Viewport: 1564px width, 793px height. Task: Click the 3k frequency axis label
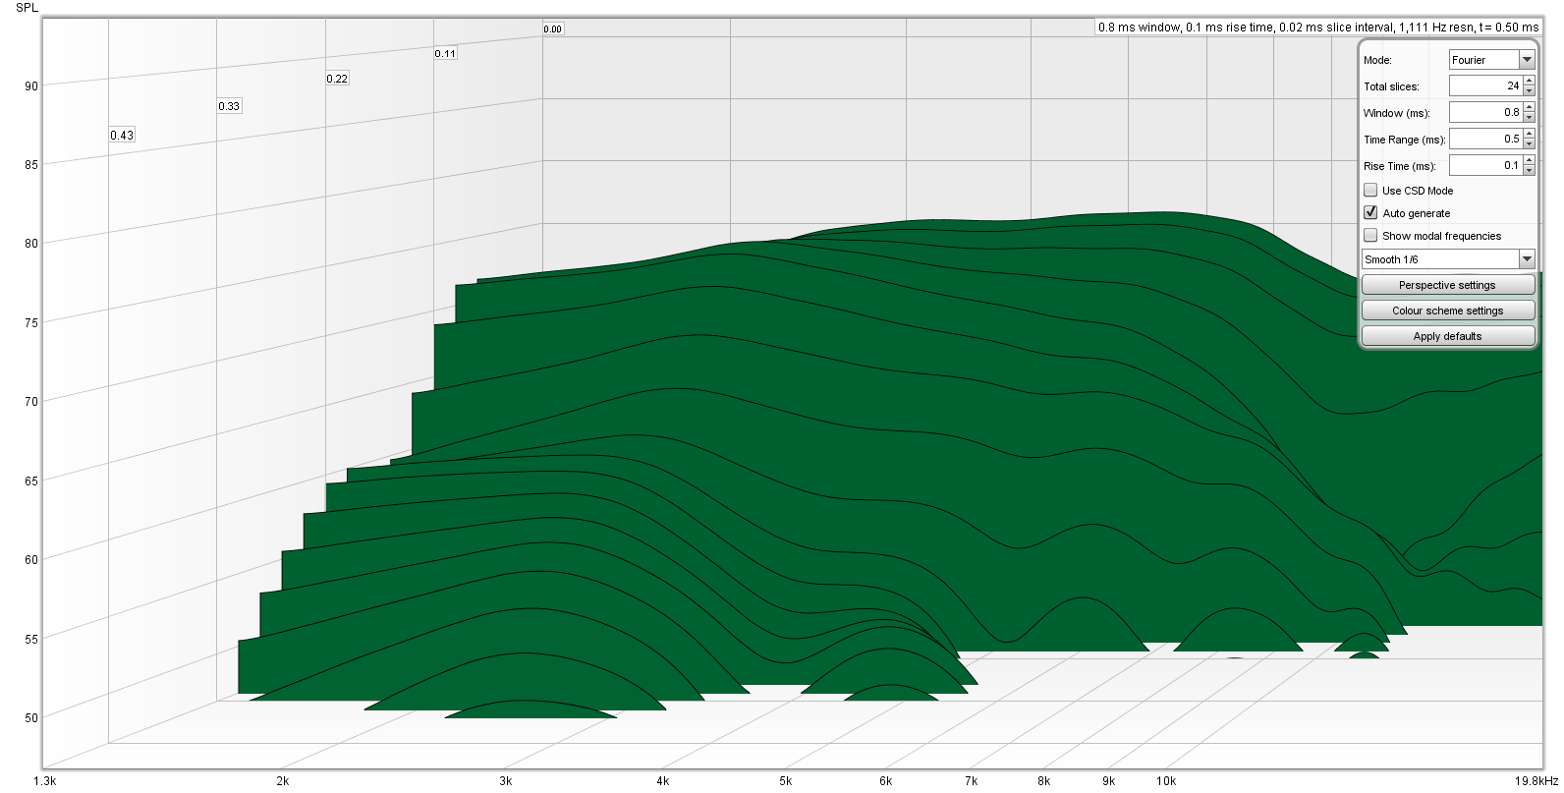[505, 781]
